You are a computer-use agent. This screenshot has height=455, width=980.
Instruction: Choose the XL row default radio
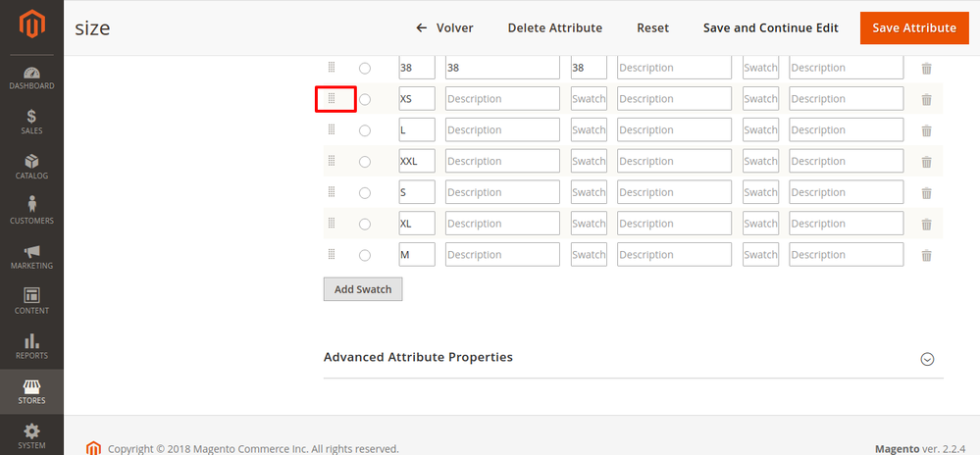365,224
